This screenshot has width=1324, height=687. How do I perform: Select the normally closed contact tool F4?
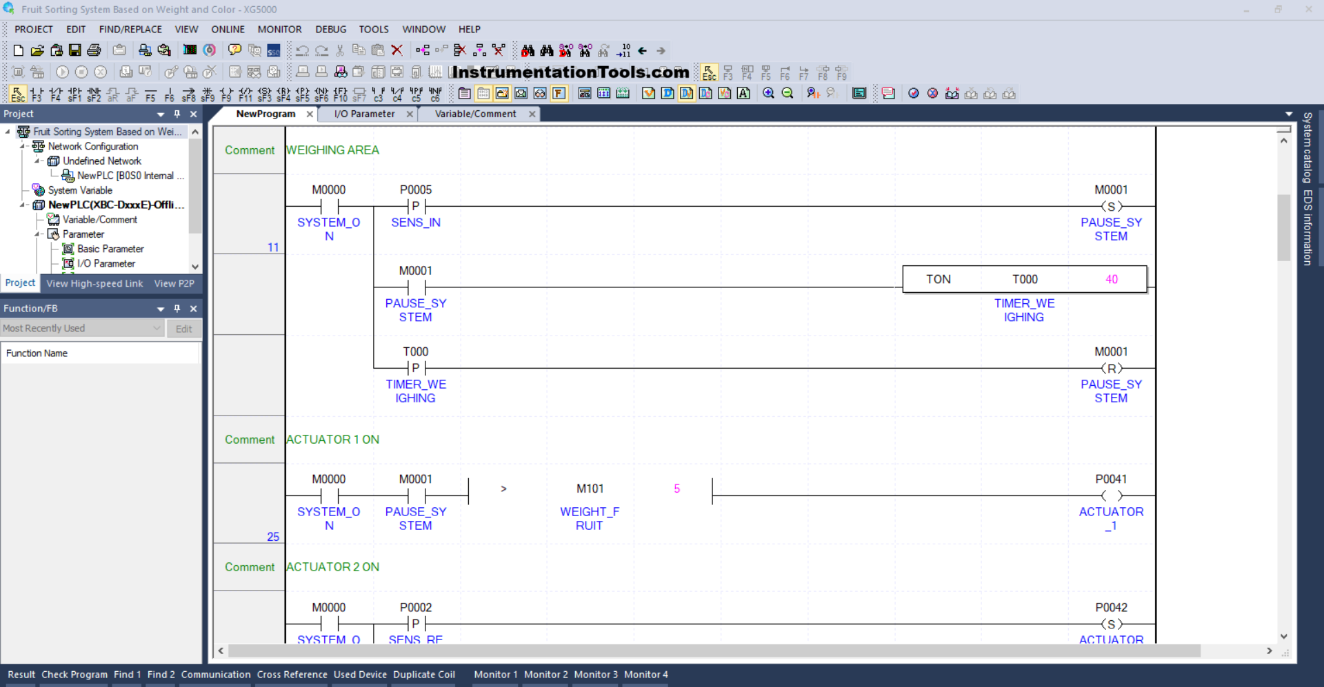(55, 93)
